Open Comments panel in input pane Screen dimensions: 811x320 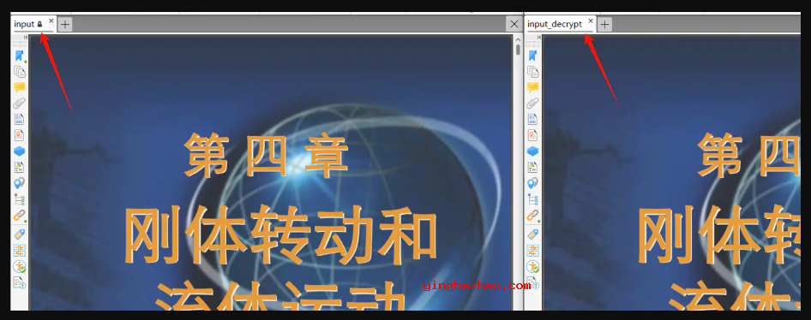(x=19, y=88)
